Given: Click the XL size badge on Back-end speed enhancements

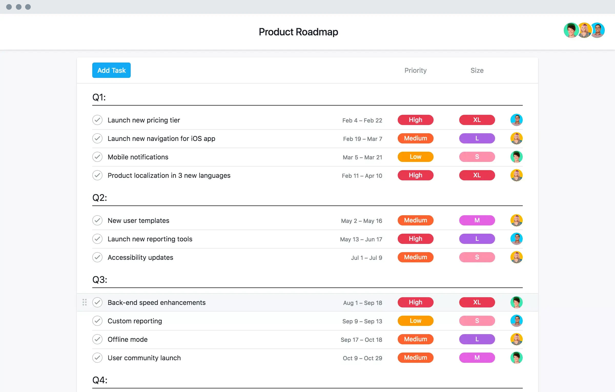Looking at the screenshot, I should tap(476, 302).
